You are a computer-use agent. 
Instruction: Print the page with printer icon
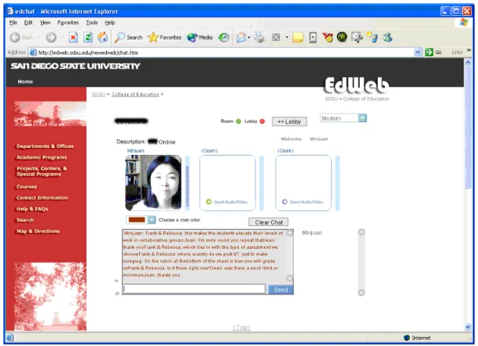click(x=259, y=37)
